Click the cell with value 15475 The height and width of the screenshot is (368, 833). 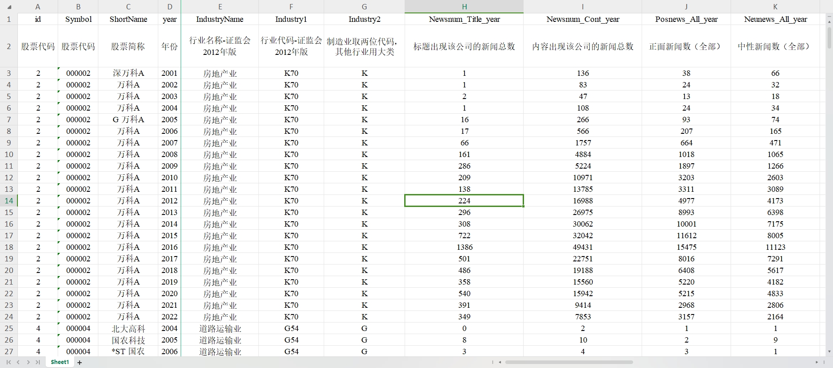click(686, 247)
